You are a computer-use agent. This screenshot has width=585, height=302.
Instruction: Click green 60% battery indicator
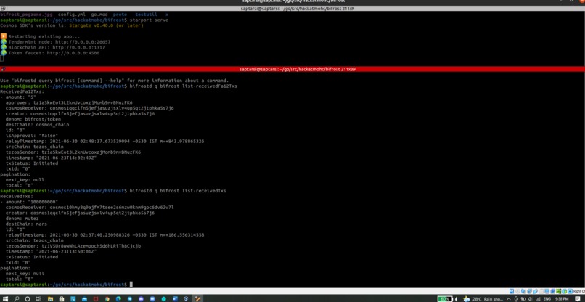[445, 299]
